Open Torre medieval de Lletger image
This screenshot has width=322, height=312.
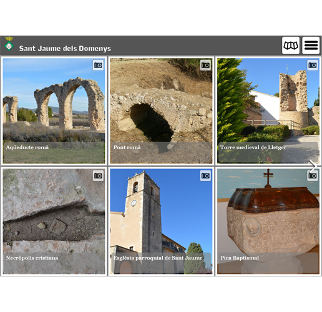(x=268, y=111)
